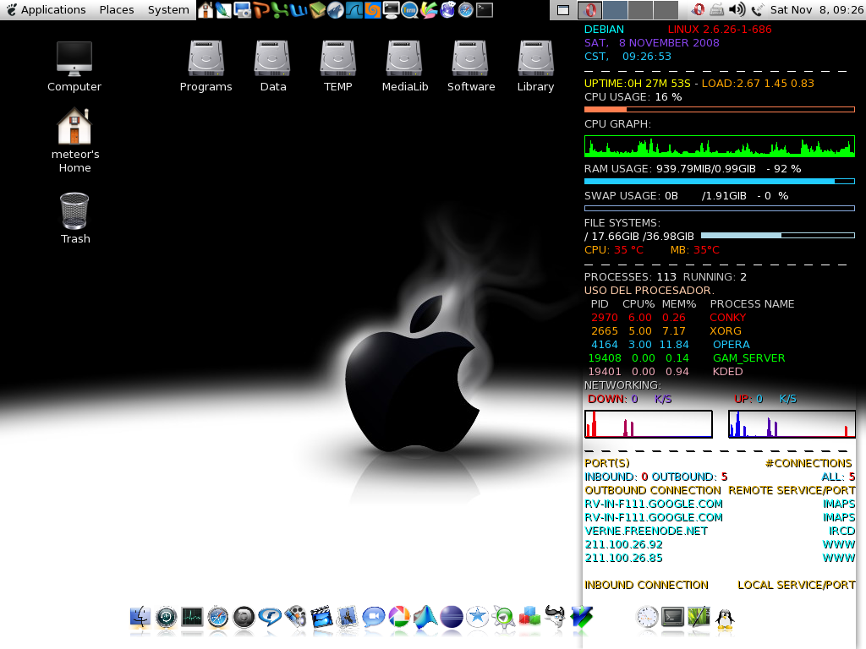Image resolution: width=866 pixels, height=649 pixels.
Task: Open the terminal screen icon in dock
Action: click(x=672, y=617)
